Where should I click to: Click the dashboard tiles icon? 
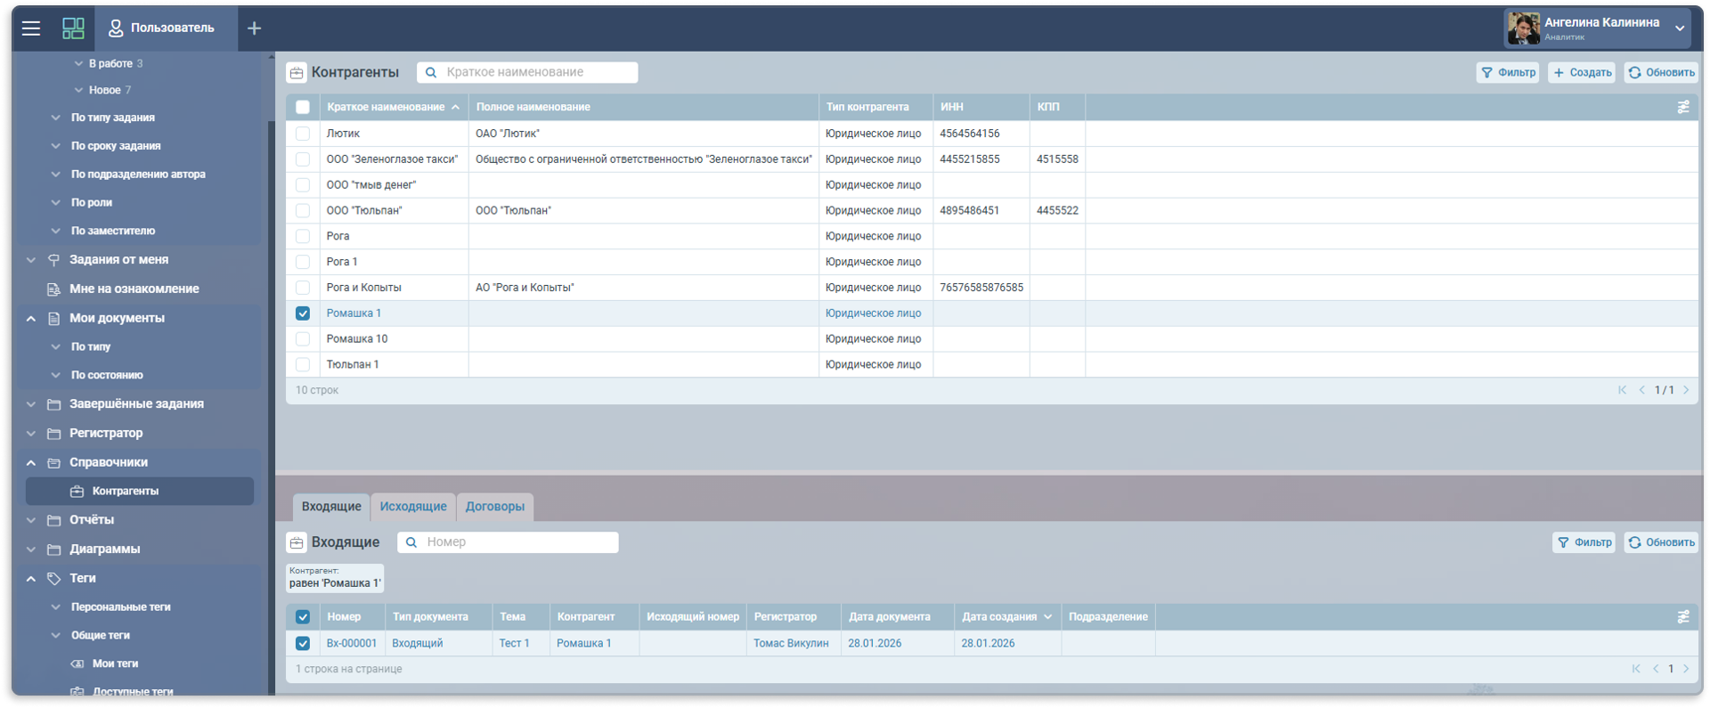point(73,28)
